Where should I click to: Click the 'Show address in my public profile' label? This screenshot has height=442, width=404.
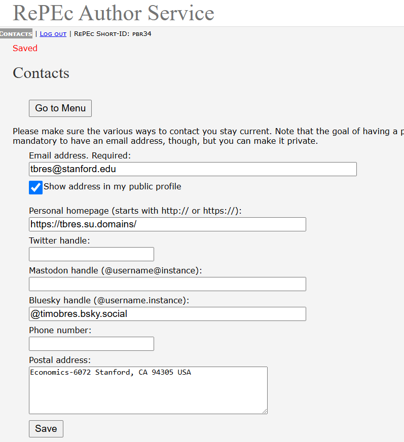(x=112, y=186)
